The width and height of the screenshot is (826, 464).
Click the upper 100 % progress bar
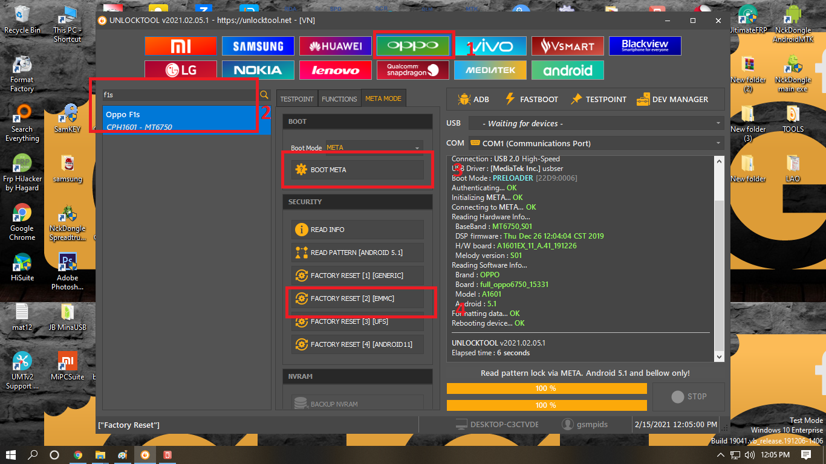(547, 388)
